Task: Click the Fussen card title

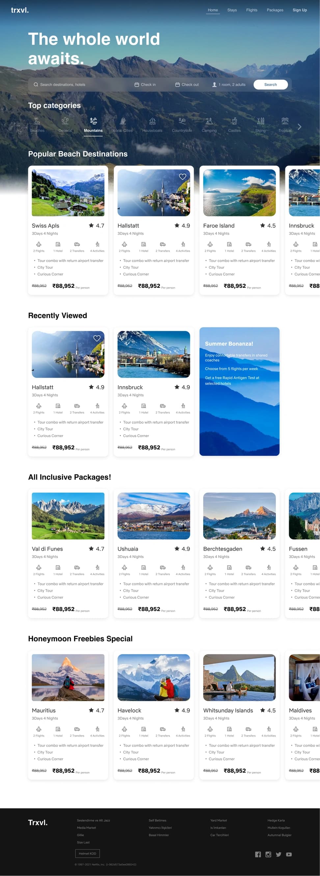Action: (298, 549)
